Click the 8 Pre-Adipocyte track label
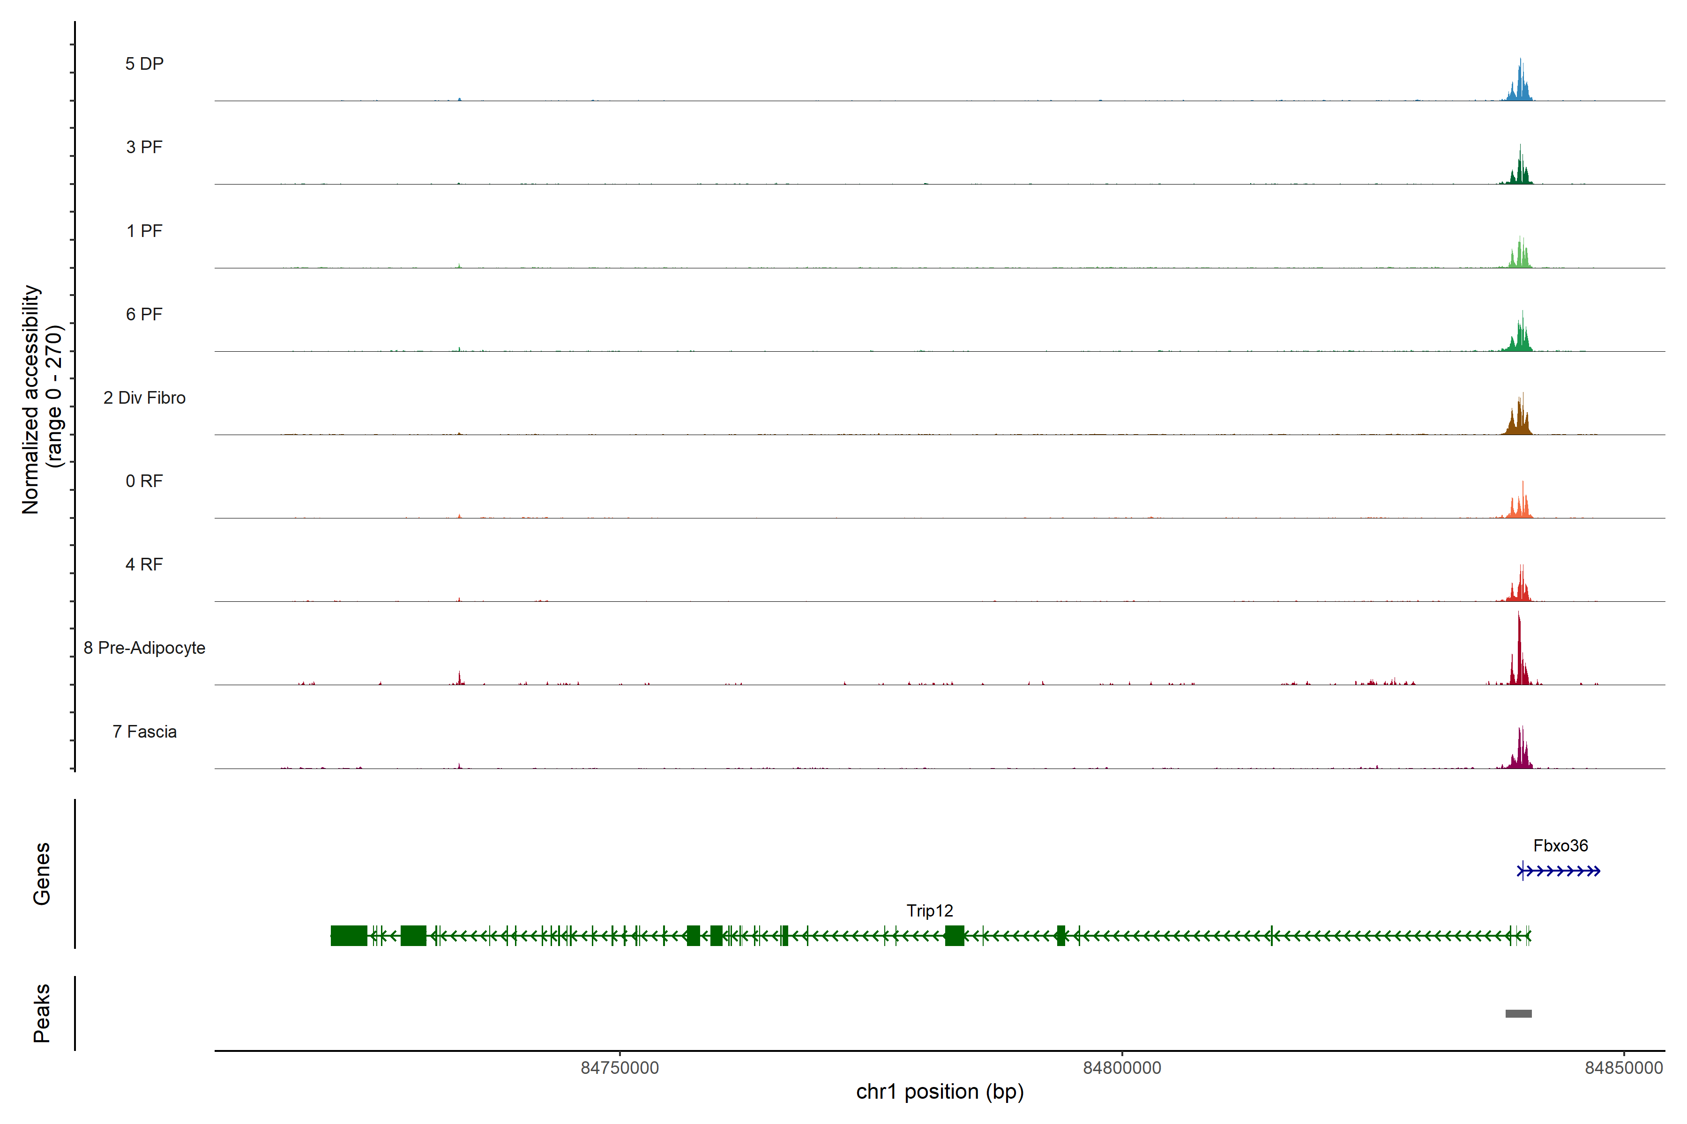The image size is (1687, 1124). (x=144, y=648)
